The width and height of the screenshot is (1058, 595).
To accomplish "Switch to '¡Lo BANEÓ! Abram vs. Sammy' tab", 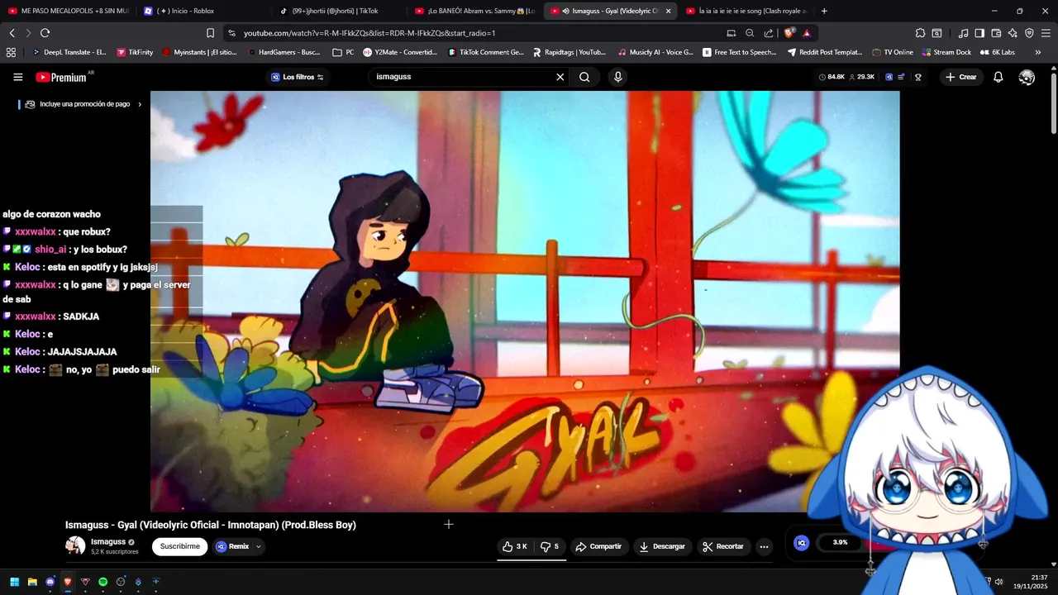I will click(x=474, y=11).
